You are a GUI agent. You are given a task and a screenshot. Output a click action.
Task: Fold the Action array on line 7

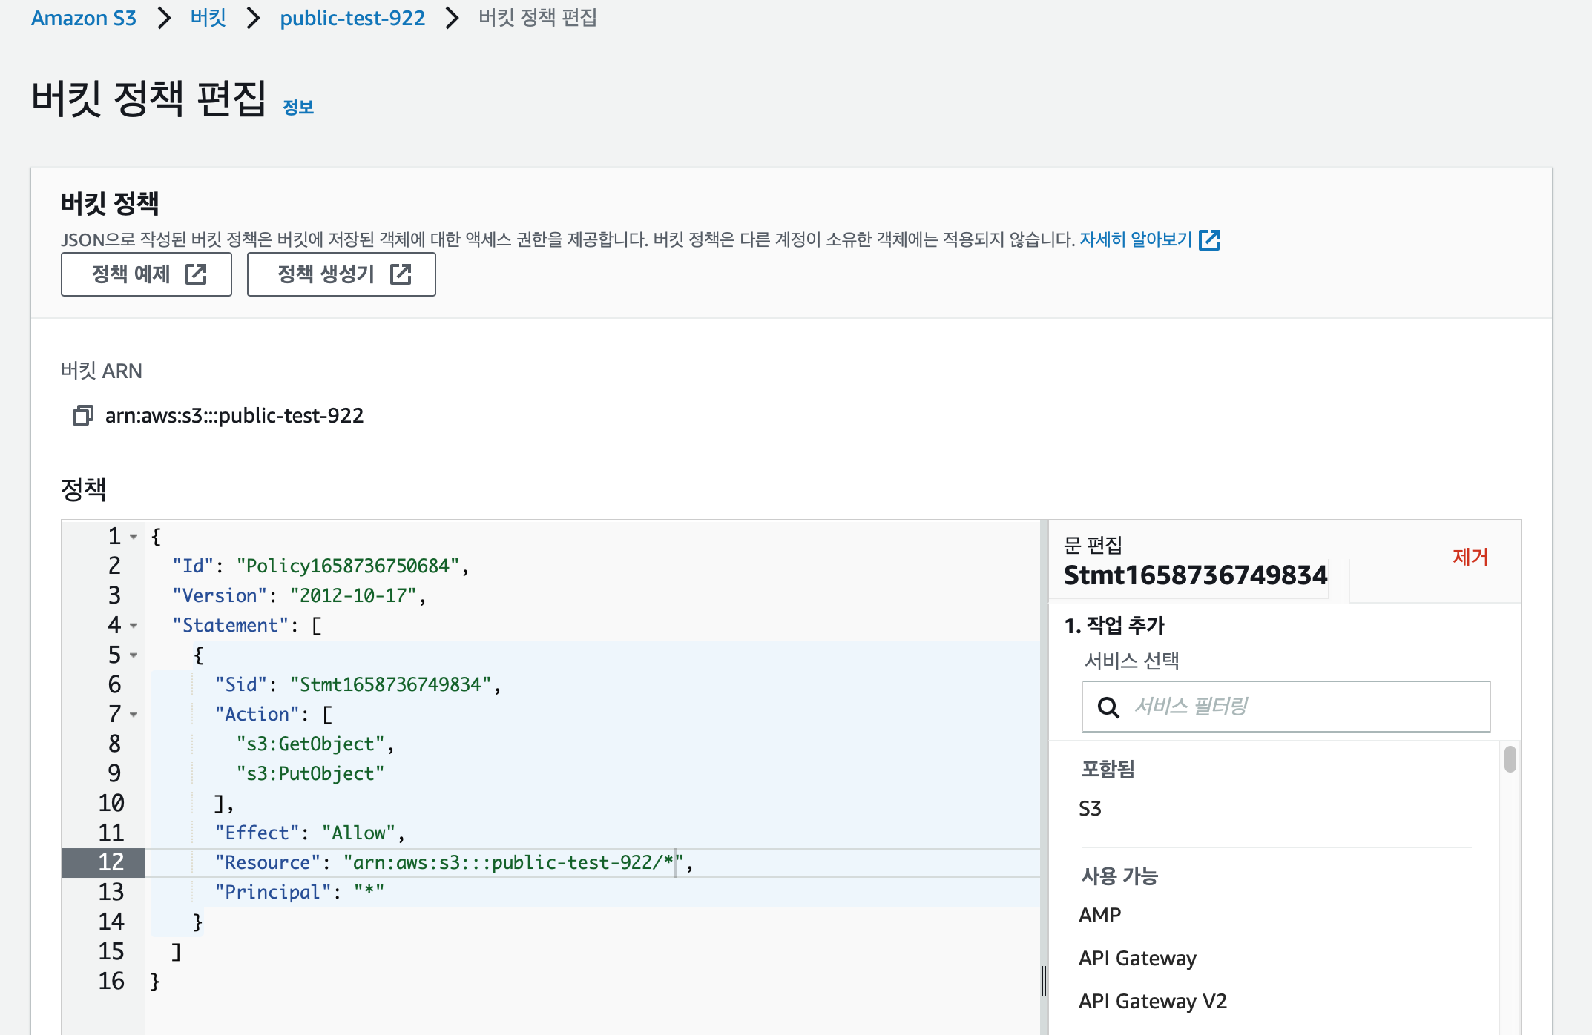coord(134,714)
